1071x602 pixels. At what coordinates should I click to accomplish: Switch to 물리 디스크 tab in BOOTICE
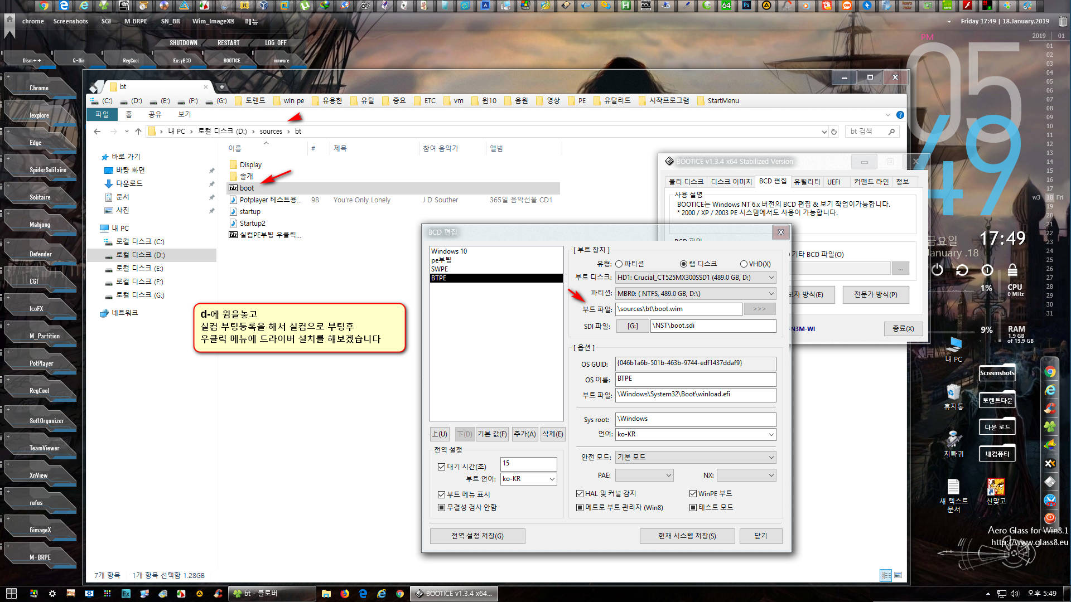(x=686, y=182)
